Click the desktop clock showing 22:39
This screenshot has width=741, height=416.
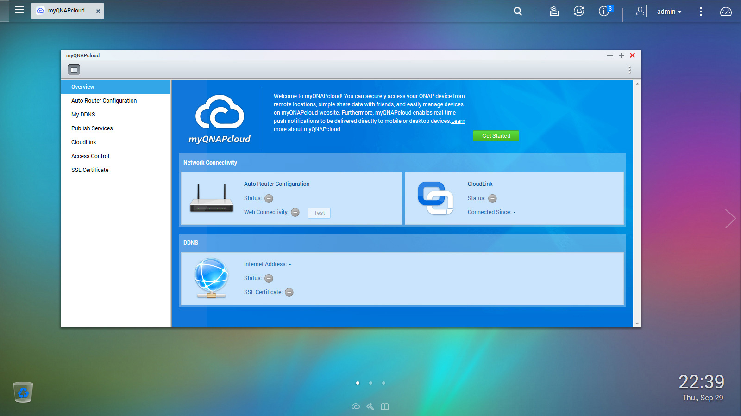(701, 382)
